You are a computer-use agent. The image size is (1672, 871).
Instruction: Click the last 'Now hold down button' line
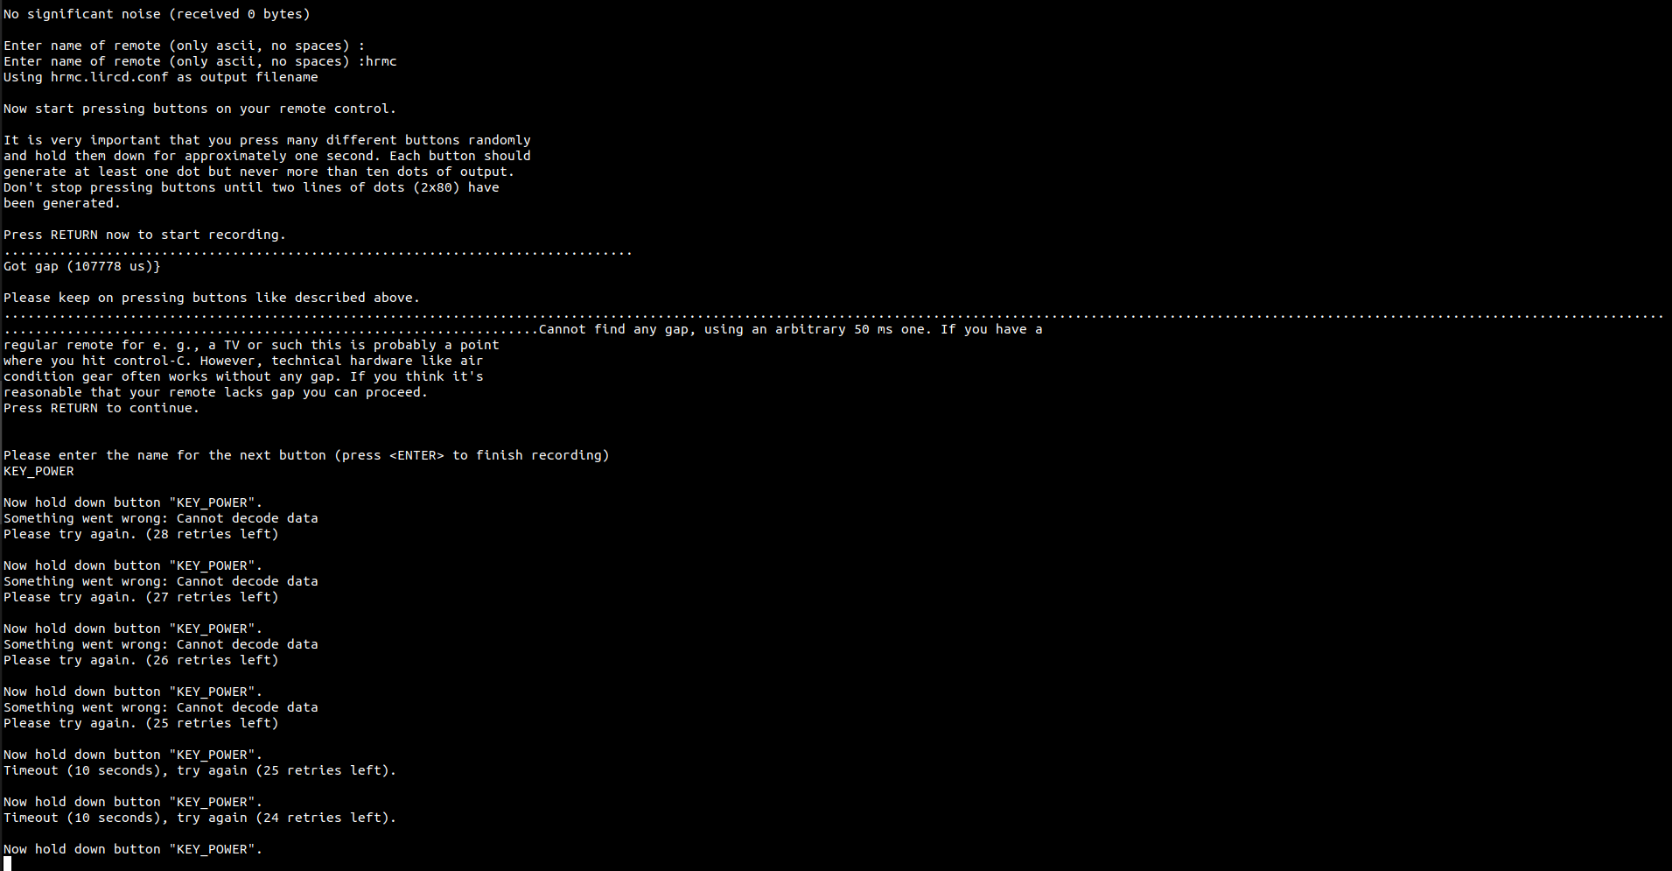(133, 849)
